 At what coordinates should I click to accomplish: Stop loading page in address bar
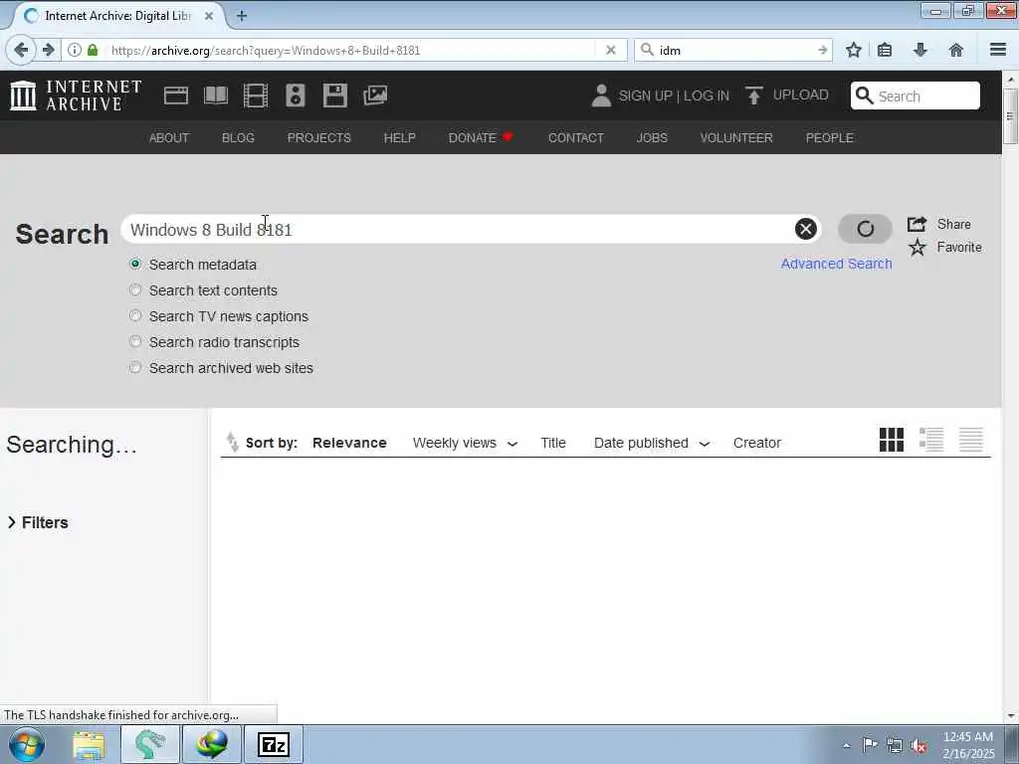(611, 50)
